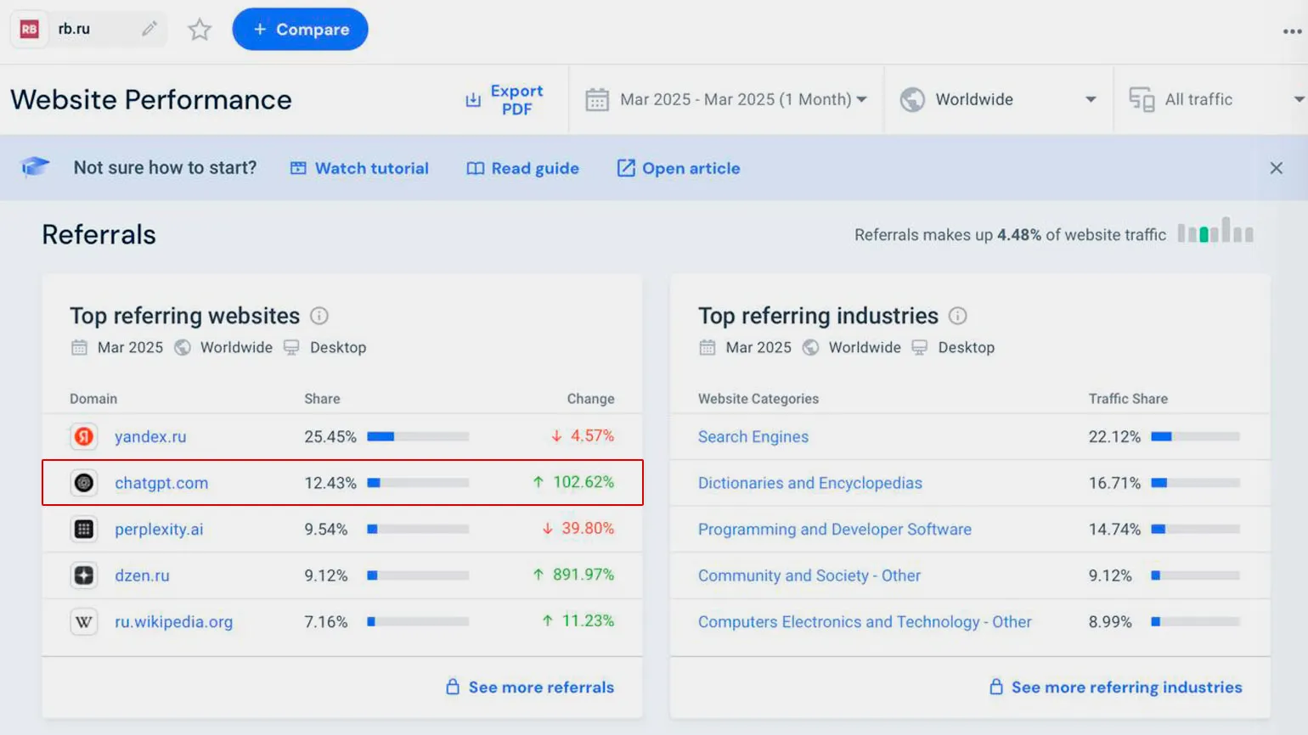Screen dimensions: 1308x735
Task: Close the 'Not sure how to start?' banner
Action: (1276, 168)
